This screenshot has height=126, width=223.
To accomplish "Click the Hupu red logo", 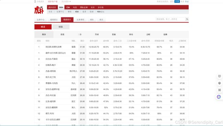I will (39, 10).
